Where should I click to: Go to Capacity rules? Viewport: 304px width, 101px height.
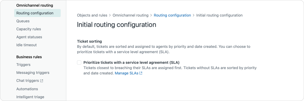pyautogui.click(x=29, y=29)
